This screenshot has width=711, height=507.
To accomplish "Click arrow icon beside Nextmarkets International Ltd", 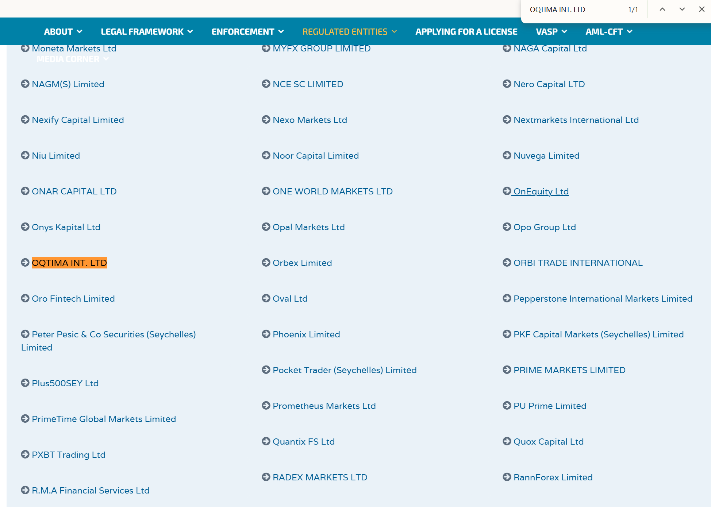I will click(507, 120).
